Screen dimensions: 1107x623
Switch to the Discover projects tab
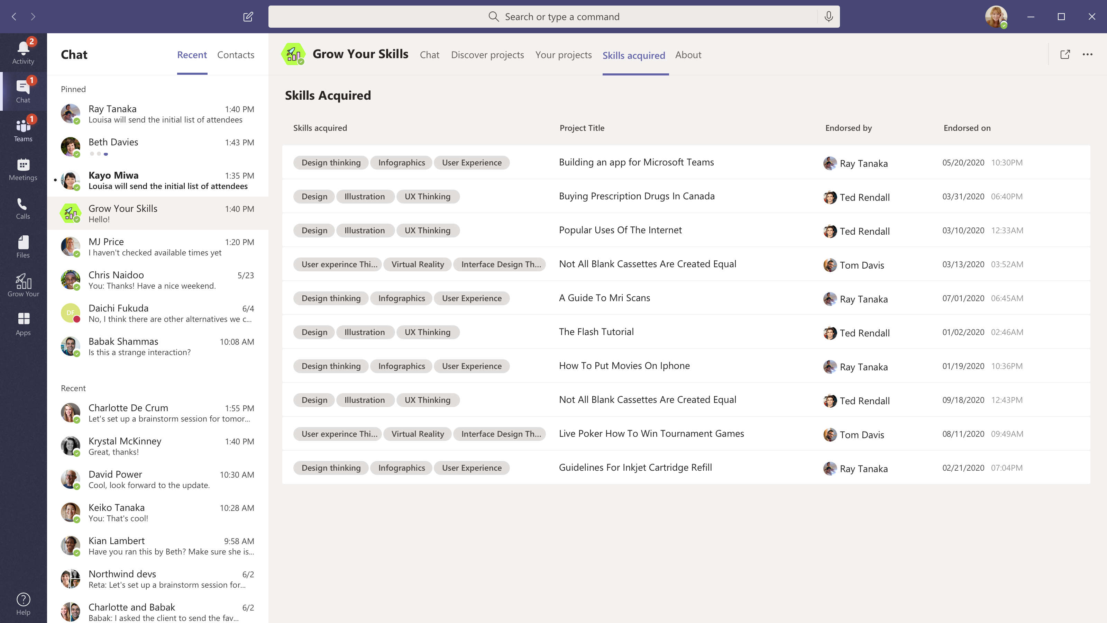(487, 55)
